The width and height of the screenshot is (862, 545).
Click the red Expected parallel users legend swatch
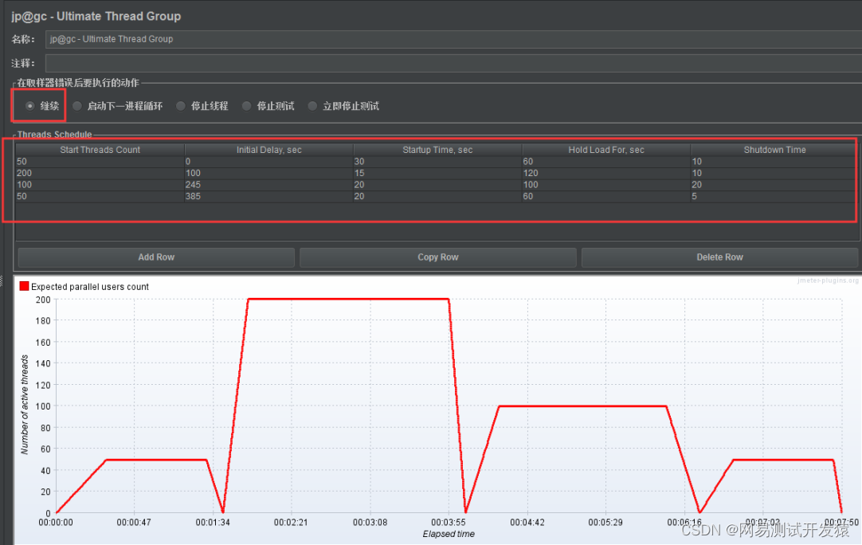pos(24,286)
